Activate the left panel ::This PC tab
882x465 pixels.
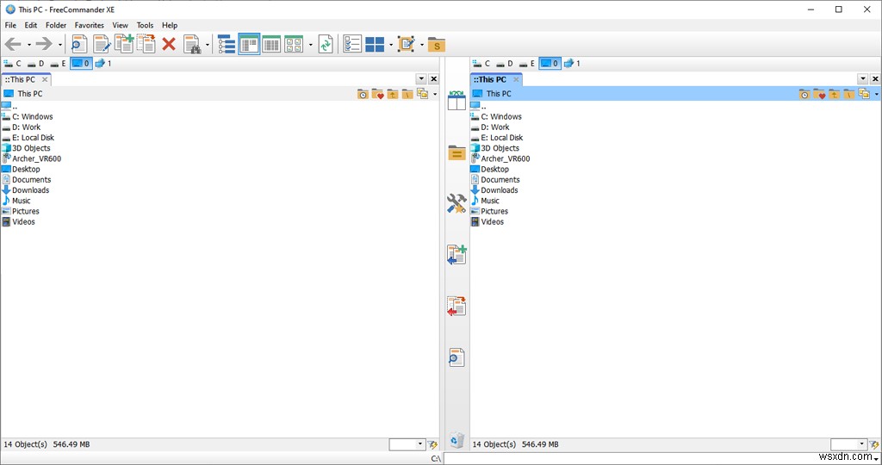click(22, 79)
